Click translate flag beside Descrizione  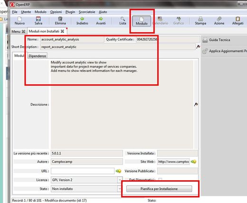196,104
